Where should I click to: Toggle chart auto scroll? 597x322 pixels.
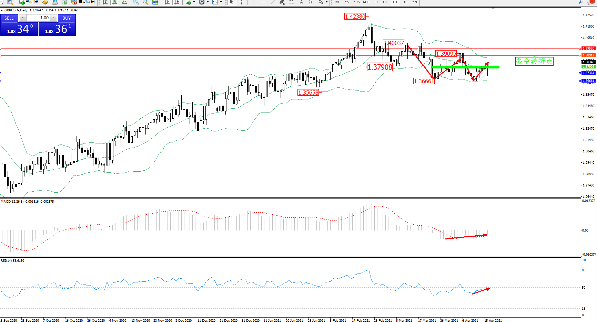pos(167,2)
